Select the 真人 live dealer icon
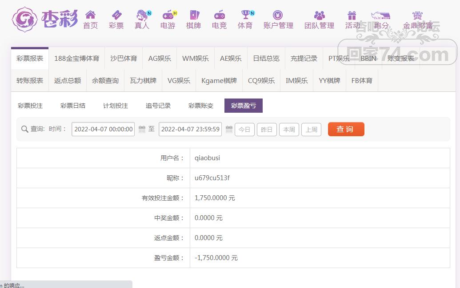This screenshot has height=288, width=460. (142, 15)
